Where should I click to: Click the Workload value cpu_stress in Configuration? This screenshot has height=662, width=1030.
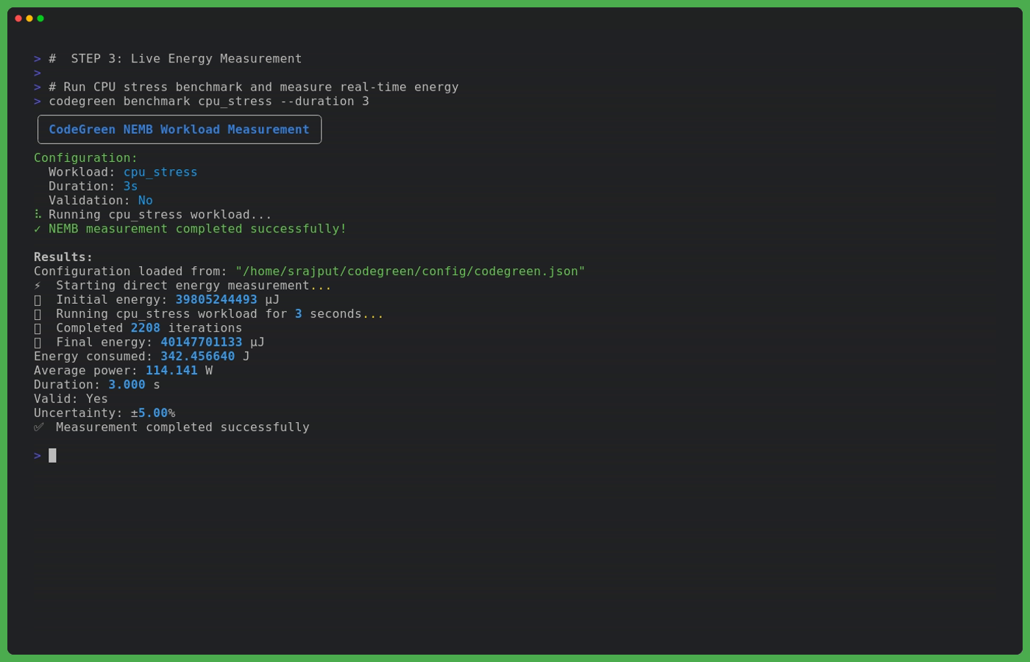click(x=160, y=172)
